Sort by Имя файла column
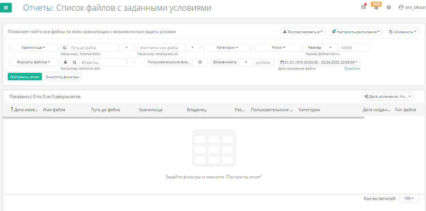The height and width of the screenshot is (211, 426). (x=54, y=110)
